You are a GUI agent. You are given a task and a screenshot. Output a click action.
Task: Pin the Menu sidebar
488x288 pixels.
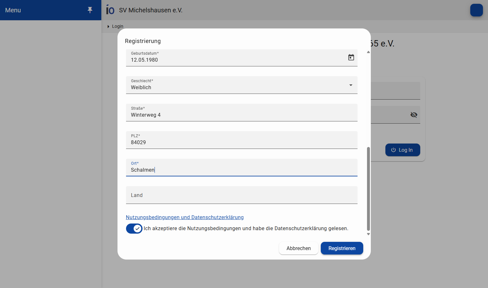coord(90,10)
